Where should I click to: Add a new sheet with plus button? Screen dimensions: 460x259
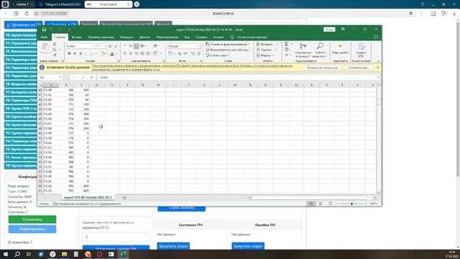pyautogui.click(x=124, y=198)
